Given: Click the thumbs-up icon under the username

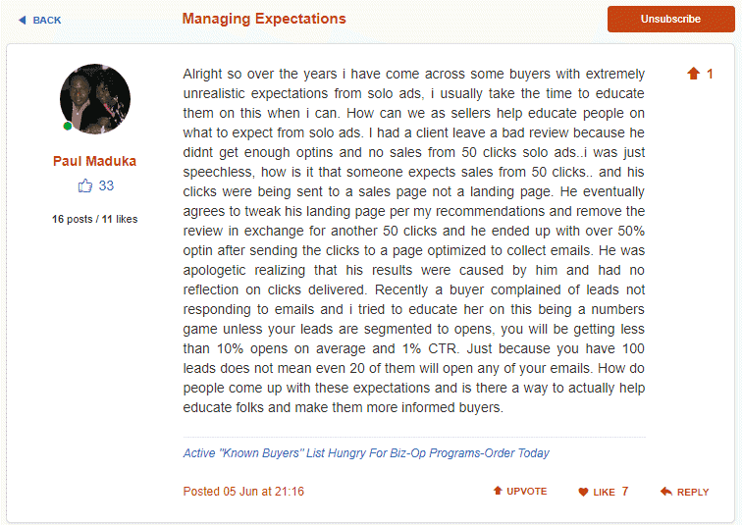Looking at the screenshot, I should pos(84,185).
